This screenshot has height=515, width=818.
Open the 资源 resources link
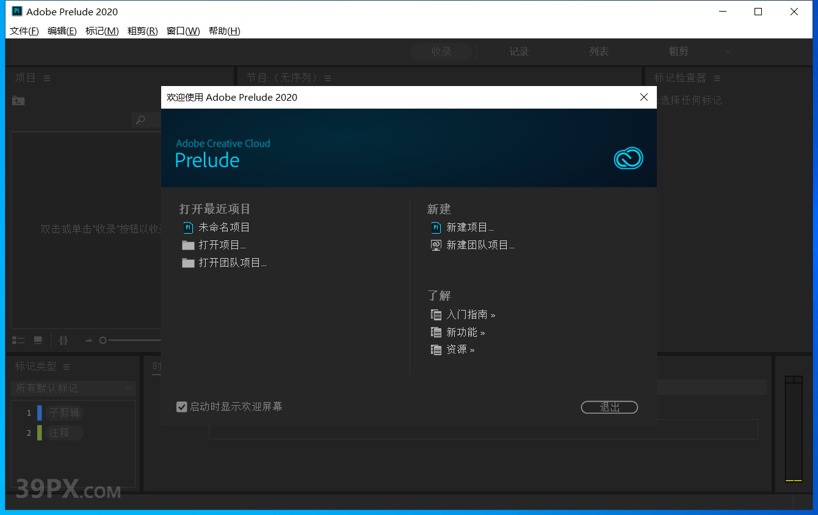(x=460, y=350)
